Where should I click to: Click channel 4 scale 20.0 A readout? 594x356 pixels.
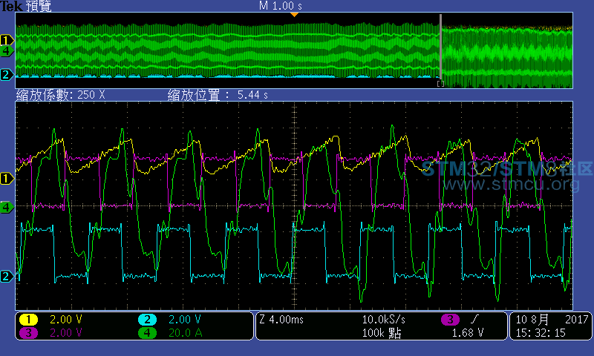tap(185, 333)
